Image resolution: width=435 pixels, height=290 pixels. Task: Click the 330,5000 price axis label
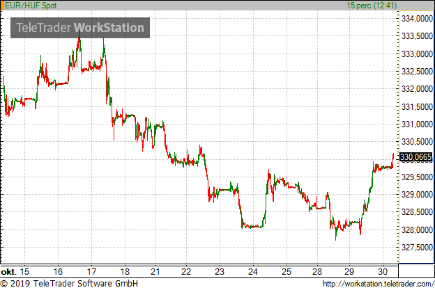pos(417,142)
